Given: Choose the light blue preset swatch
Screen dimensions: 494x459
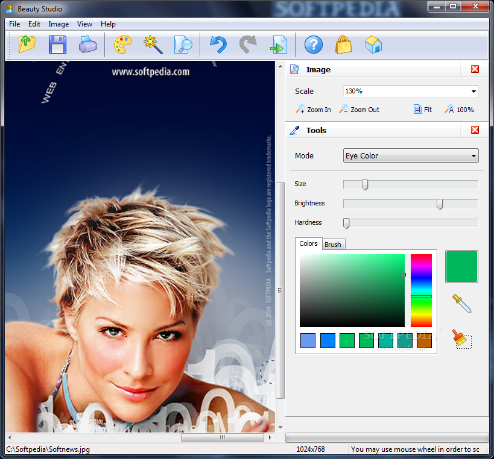Looking at the screenshot, I should tap(308, 341).
